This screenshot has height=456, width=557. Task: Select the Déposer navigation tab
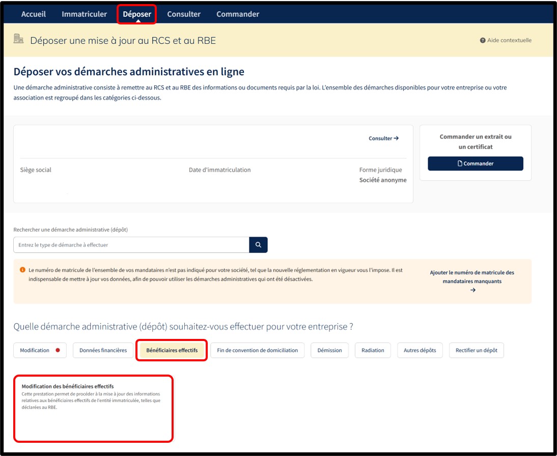tap(137, 14)
